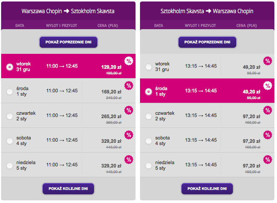Click discount badge on selected return środa flight
This screenshot has width=277, height=203.
point(268,86)
